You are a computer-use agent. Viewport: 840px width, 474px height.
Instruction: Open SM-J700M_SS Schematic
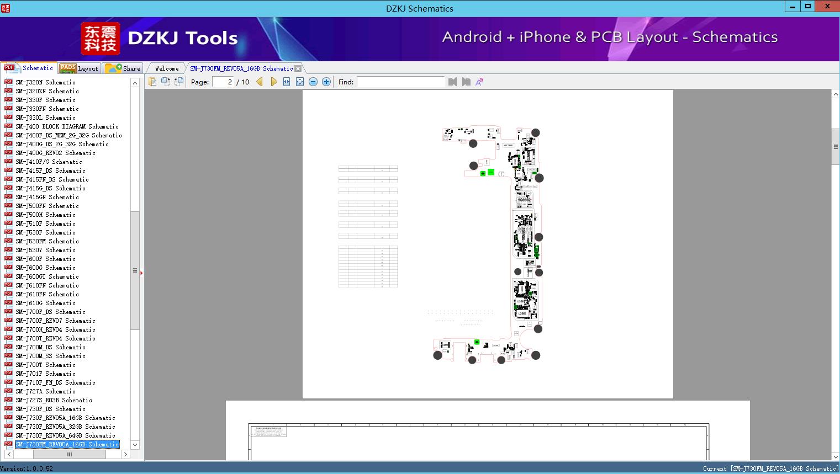[x=50, y=356]
